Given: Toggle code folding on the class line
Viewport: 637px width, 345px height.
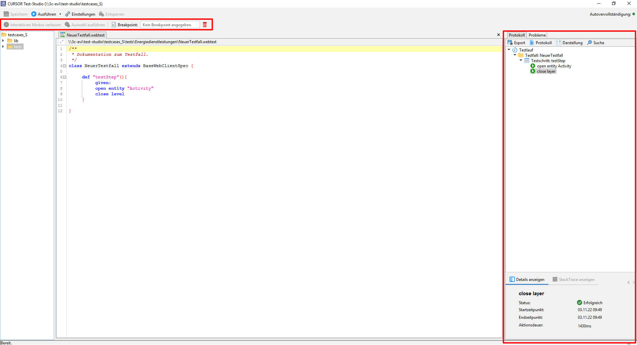Looking at the screenshot, I should point(65,66).
